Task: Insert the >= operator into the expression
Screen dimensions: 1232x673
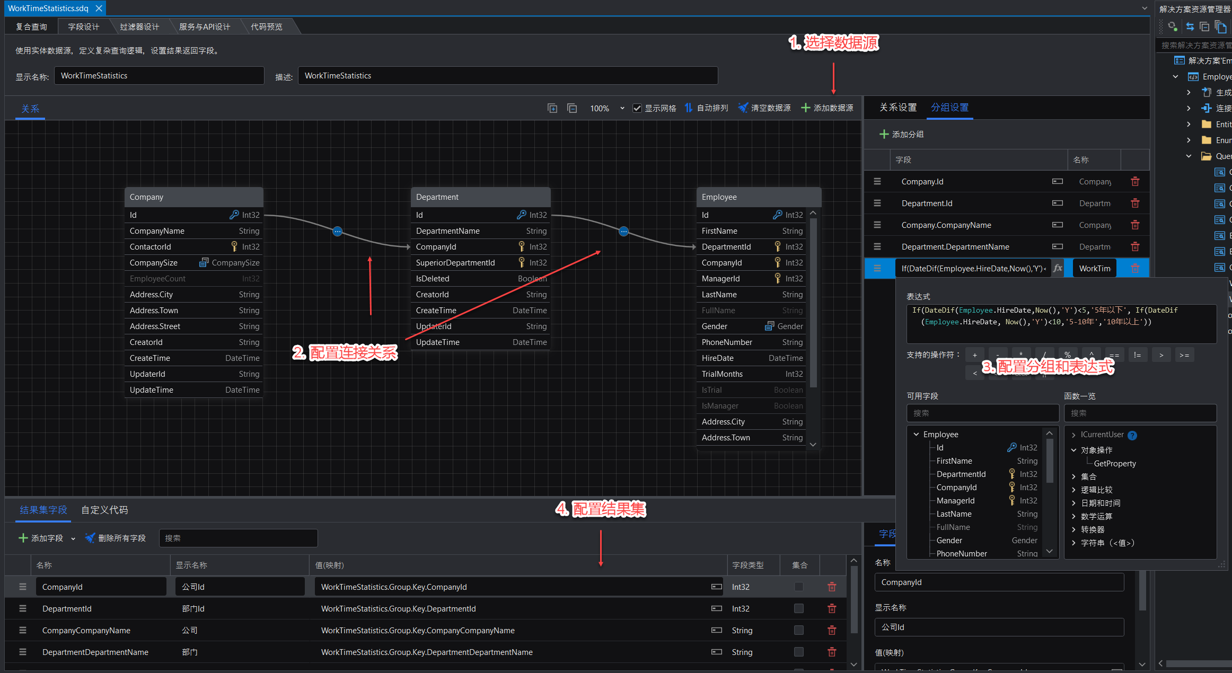Action: pos(1184,355)
